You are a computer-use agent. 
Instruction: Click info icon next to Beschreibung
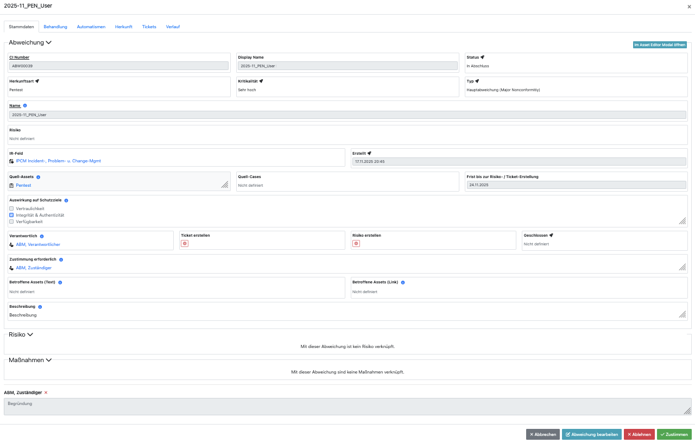40,307
